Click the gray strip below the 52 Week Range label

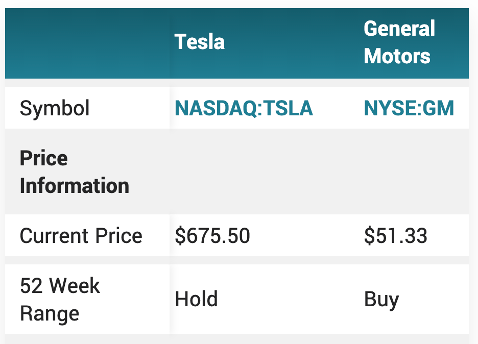(87, 339)
